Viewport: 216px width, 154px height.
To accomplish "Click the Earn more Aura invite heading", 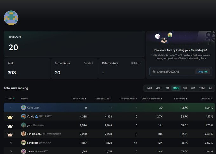I will [x=181, y=50].
